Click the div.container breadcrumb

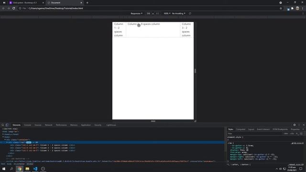(19, 164)
